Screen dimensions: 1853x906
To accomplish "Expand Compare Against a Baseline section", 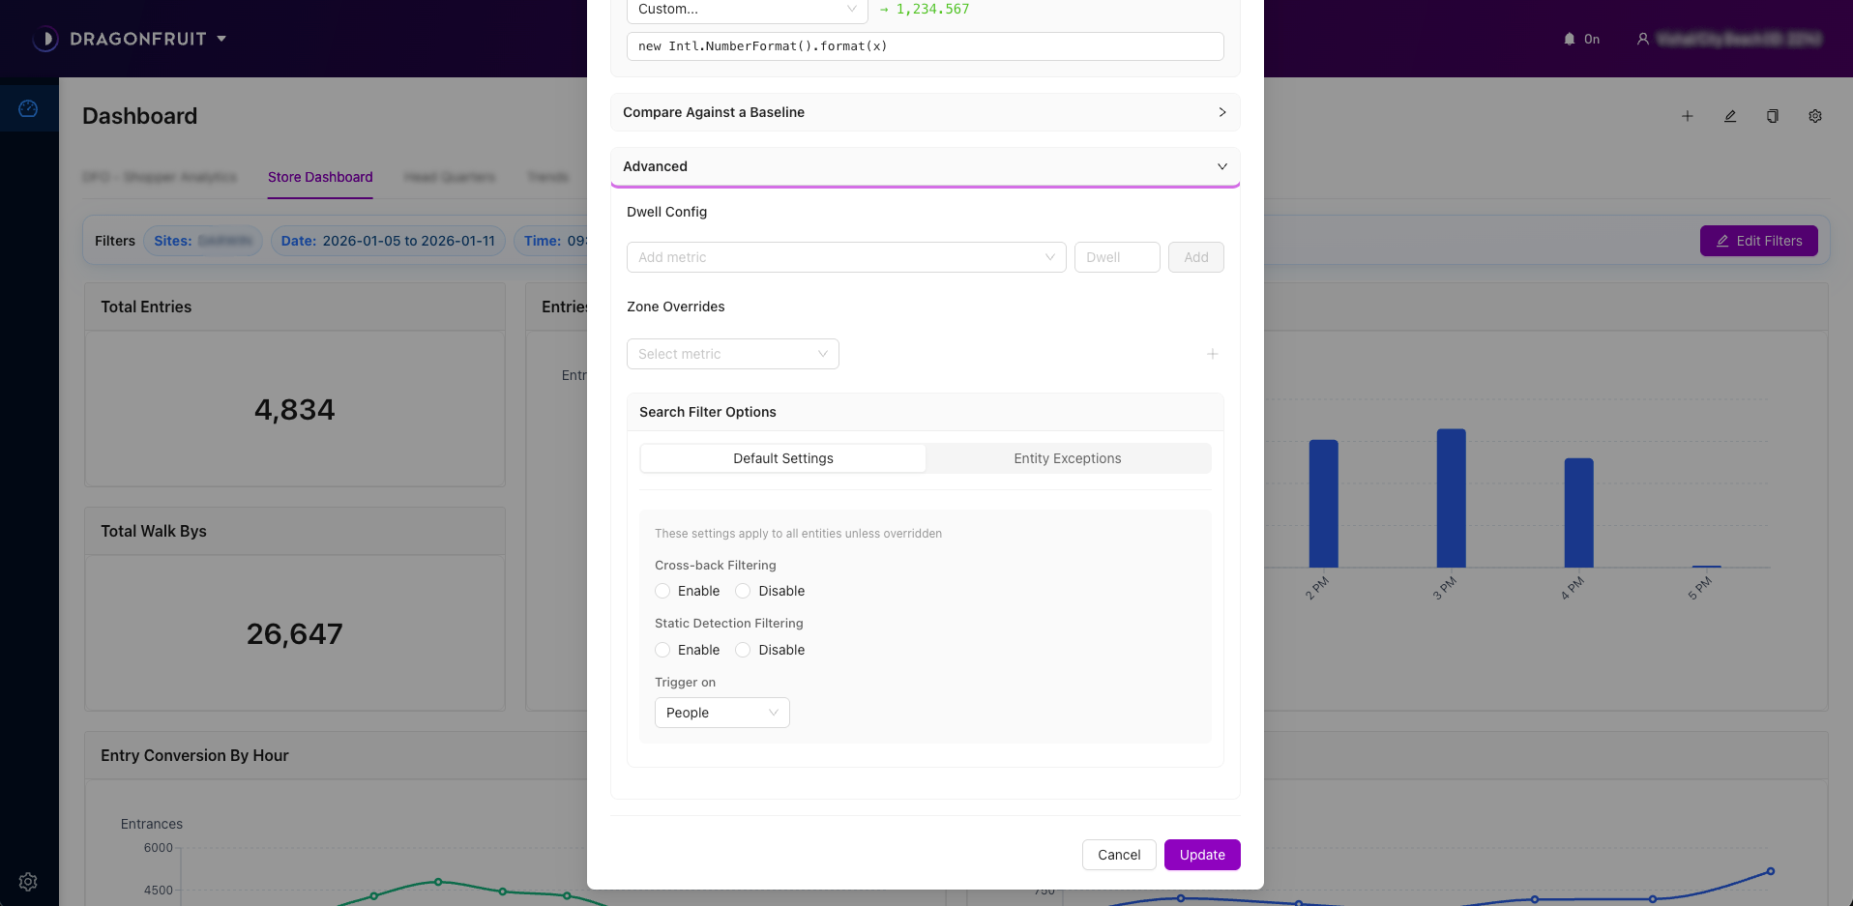I will (925, 112).
